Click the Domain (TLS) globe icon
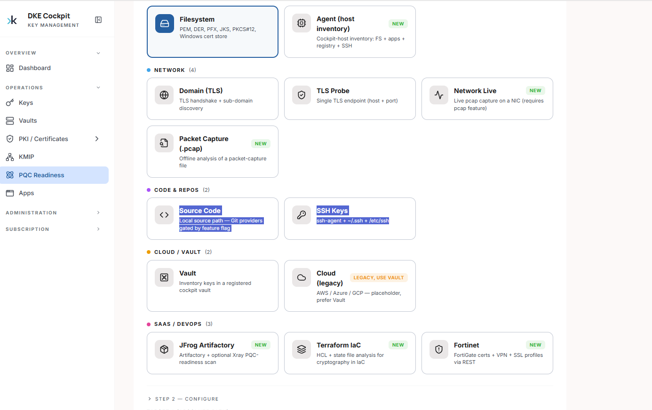Screen dimensions: 652x410 point(164,95)
